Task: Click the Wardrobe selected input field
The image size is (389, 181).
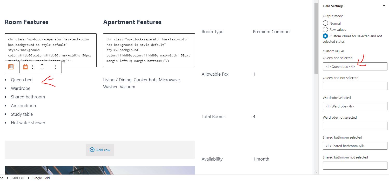Action: point(355,106)
